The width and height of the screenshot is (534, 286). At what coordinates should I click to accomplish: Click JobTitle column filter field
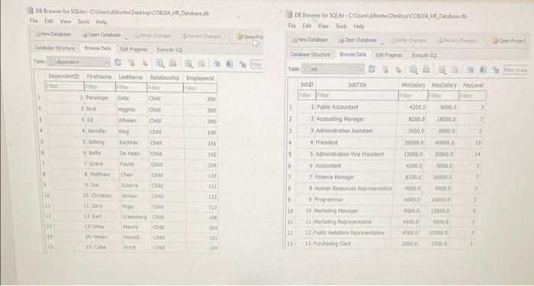[x=357, y=95]
